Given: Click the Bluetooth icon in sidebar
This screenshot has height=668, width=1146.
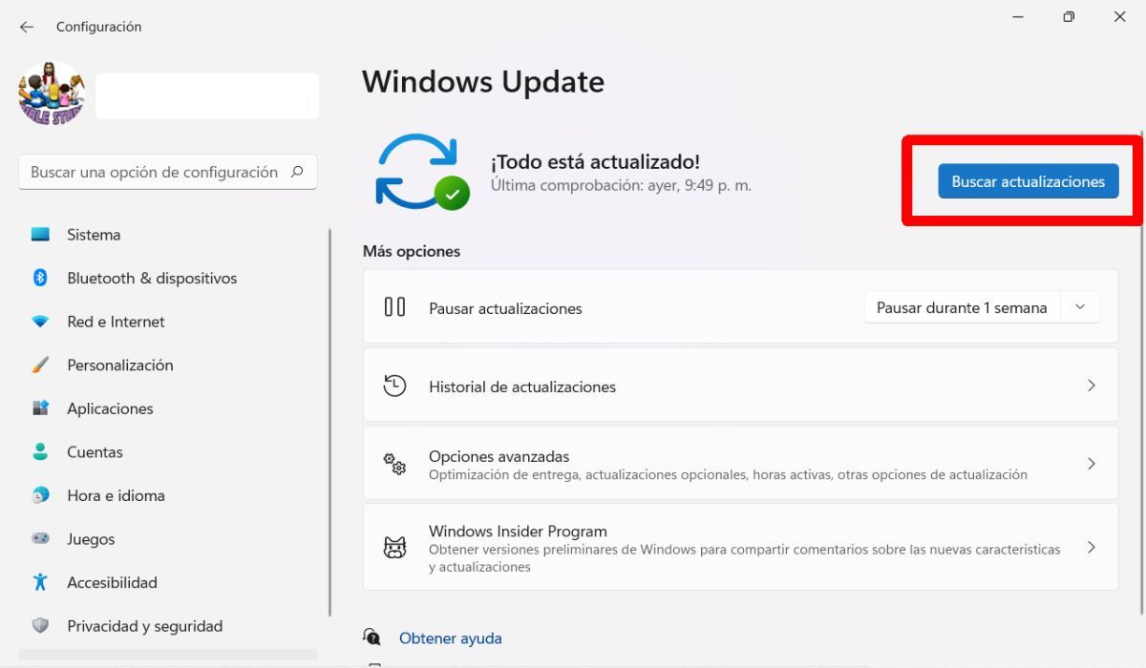Looking at the screenshot, I should click(40, 278).
